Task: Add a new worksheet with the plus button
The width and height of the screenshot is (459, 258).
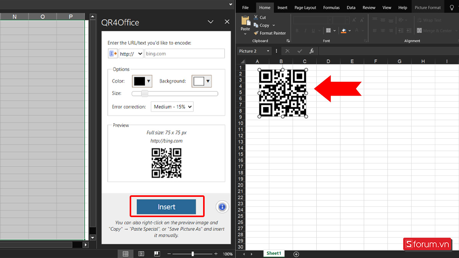Action: point(296,253)
